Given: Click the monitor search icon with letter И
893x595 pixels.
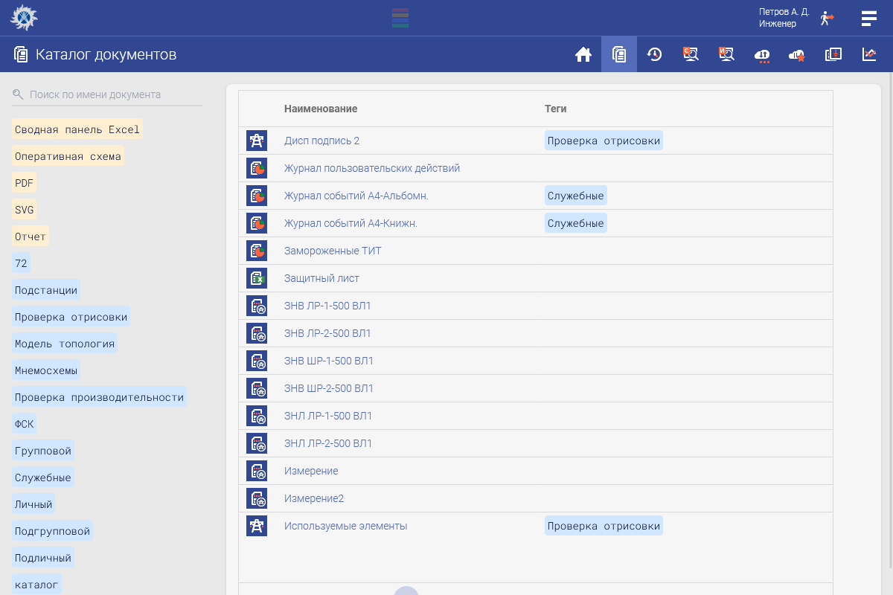Looking at the screenshot, I should coord(726,54).
